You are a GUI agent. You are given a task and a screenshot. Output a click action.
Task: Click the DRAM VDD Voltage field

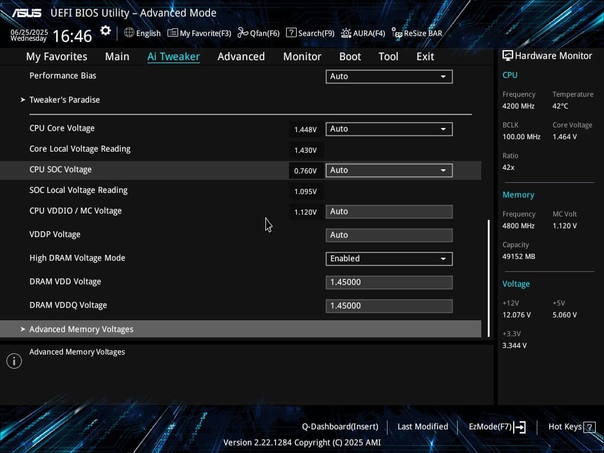[389, 282]
